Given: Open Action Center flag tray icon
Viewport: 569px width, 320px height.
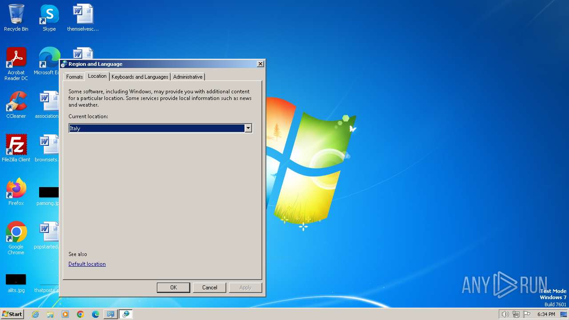Looking at the screenshot, I should tap(527, 314).
